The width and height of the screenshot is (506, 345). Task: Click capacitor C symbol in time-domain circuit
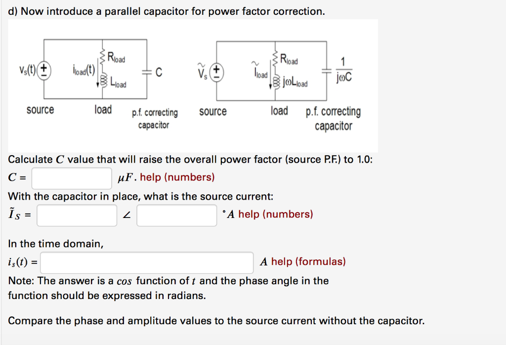click(x=147, y=72)
